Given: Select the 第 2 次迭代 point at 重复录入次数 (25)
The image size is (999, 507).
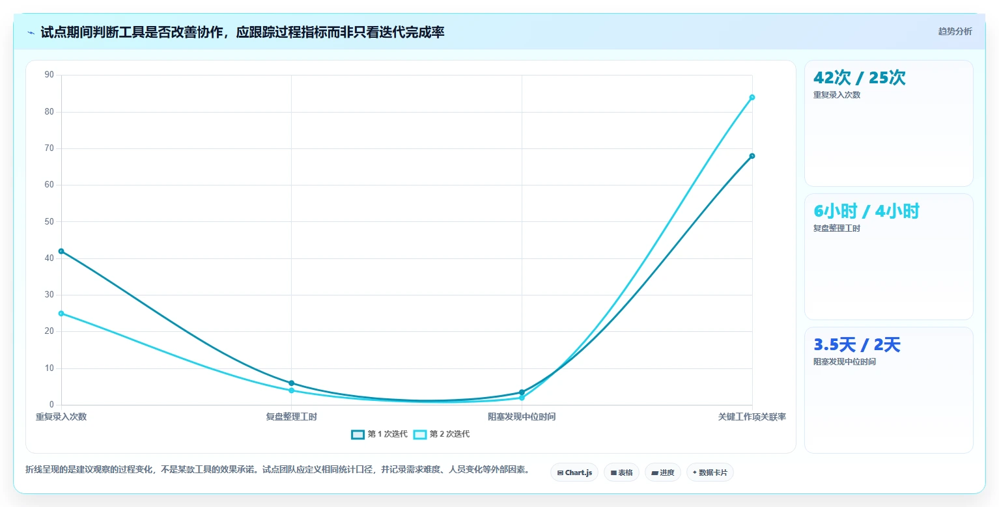Looking at the screenshot, I should click(61, 314).
